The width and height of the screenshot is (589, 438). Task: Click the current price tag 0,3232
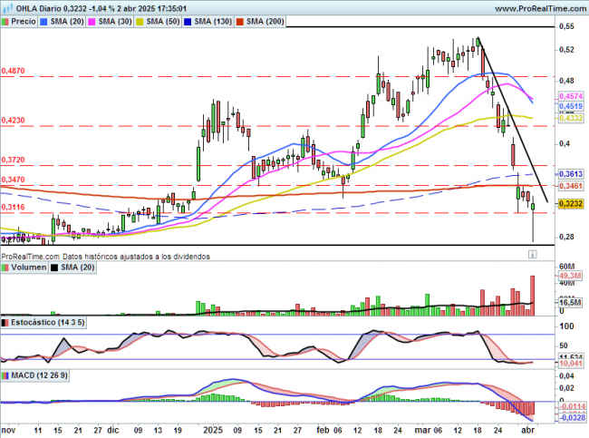click(571, 204)
